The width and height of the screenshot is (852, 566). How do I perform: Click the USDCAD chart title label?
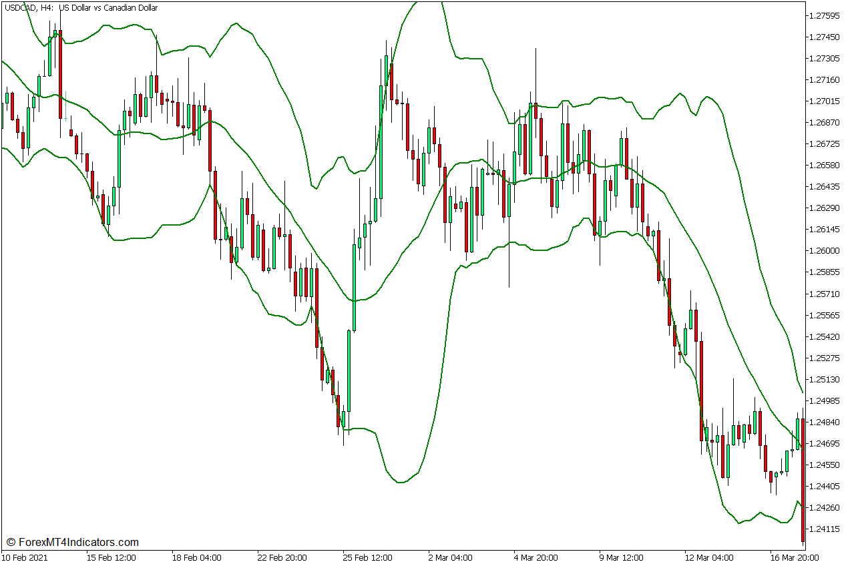20,7
